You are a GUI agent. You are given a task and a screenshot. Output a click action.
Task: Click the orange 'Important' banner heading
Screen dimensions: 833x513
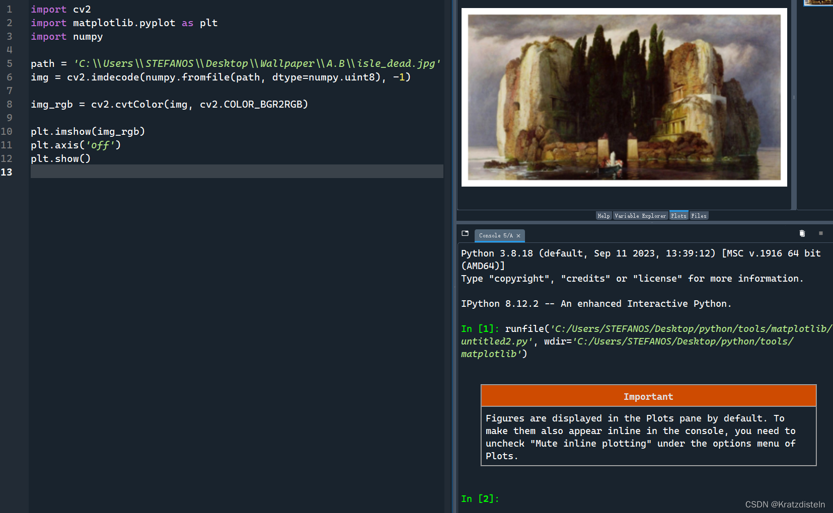click(x=648, y=396)
